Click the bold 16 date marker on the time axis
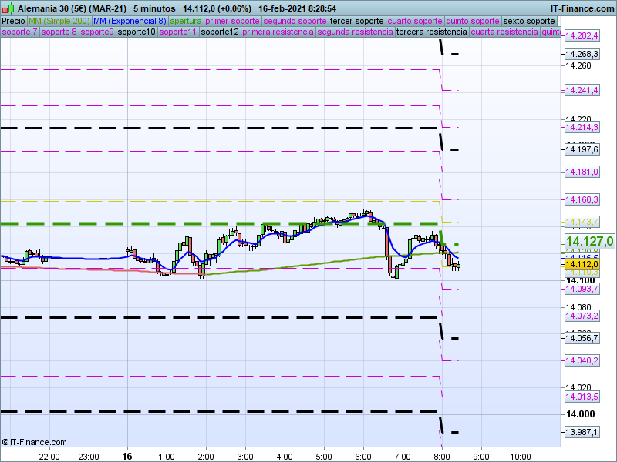This screenshot has width=617, height=462. pyautogui.click(x=127, y=457)
